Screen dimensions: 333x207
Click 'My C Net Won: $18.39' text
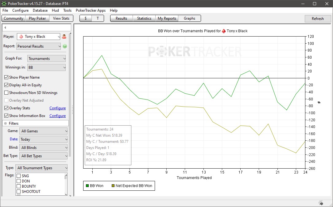pos(104,135)
